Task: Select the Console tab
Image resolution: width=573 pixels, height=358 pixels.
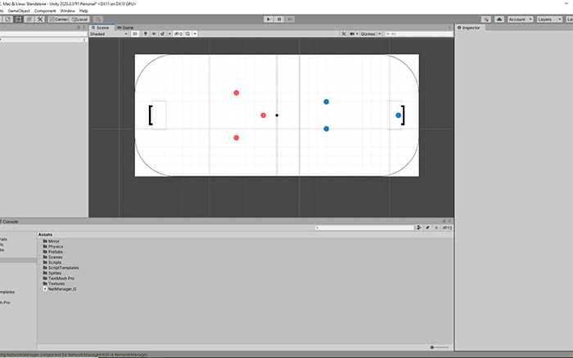Action: (10, 222)
